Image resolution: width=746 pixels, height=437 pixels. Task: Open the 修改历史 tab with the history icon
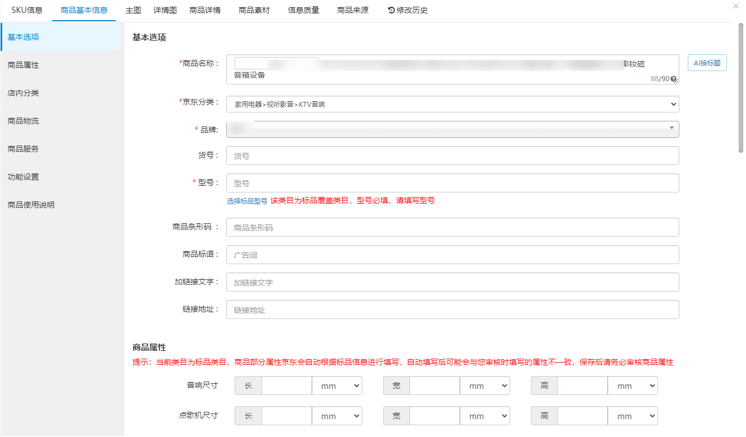click(x=408, y=10)
